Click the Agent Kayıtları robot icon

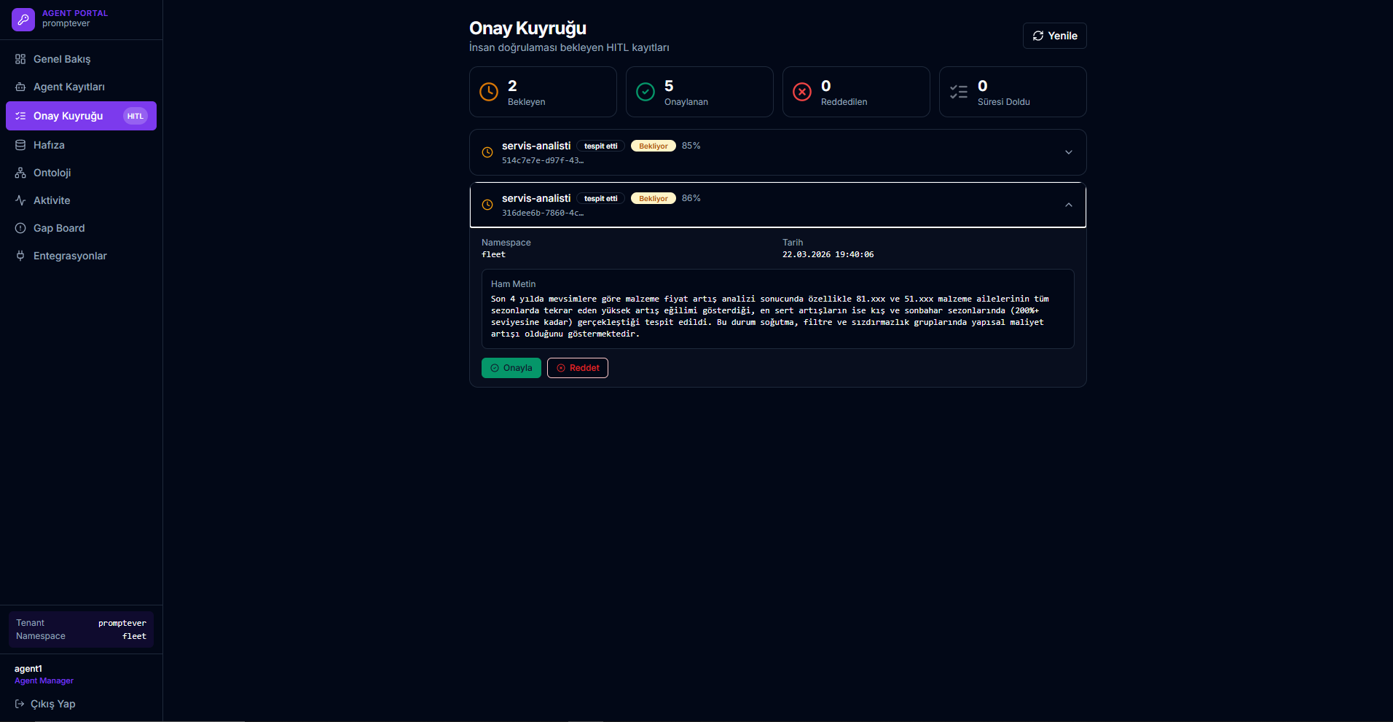pyautogui.click(x=20, y=87)
